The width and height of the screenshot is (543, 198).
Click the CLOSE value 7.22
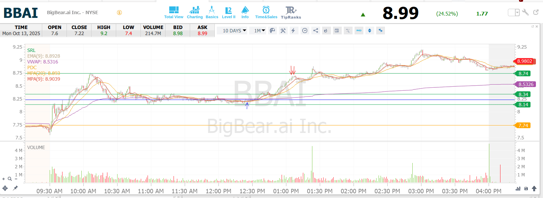pos(79,33)
